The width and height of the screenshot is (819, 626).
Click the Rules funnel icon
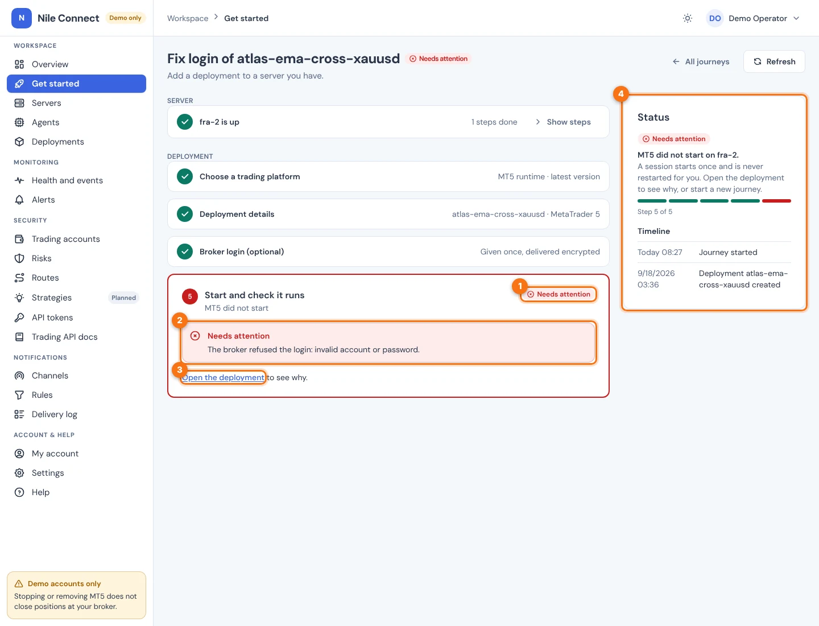[x=19, y=395]
